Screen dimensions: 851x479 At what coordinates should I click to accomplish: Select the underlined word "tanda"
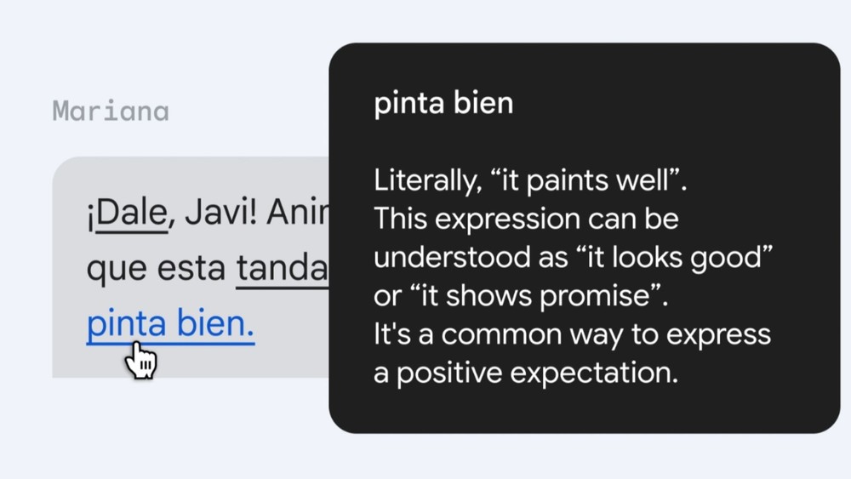(x=282, y=269)
